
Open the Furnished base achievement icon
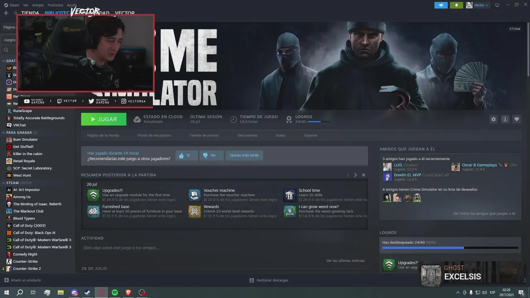pos(93,211)
